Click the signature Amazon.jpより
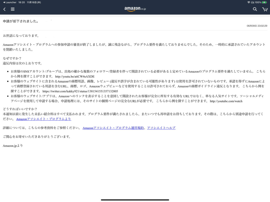Screen dimensions: 270x202 [x=13, y=146]
